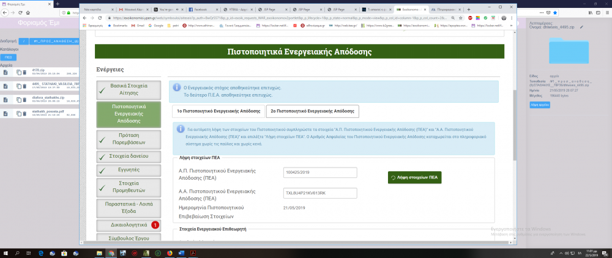
Task: Click the Α.Α. Πιστοποιητικού serial field
Action: pos(321,193)
